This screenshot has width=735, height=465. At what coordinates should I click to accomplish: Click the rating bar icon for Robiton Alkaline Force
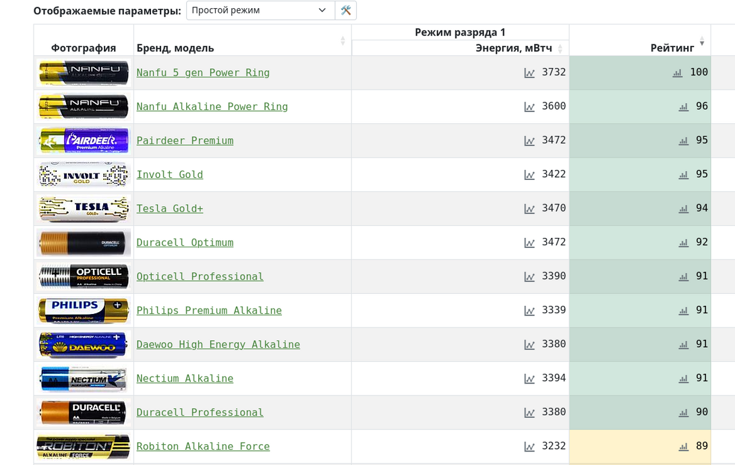tap(684, 446)
